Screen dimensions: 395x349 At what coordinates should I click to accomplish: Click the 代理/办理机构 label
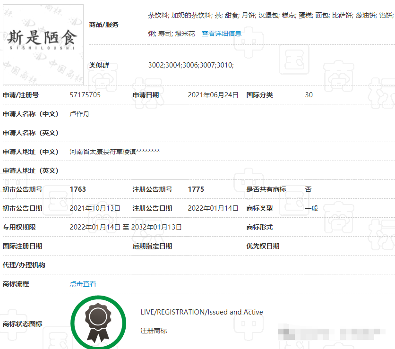(24, 265)
